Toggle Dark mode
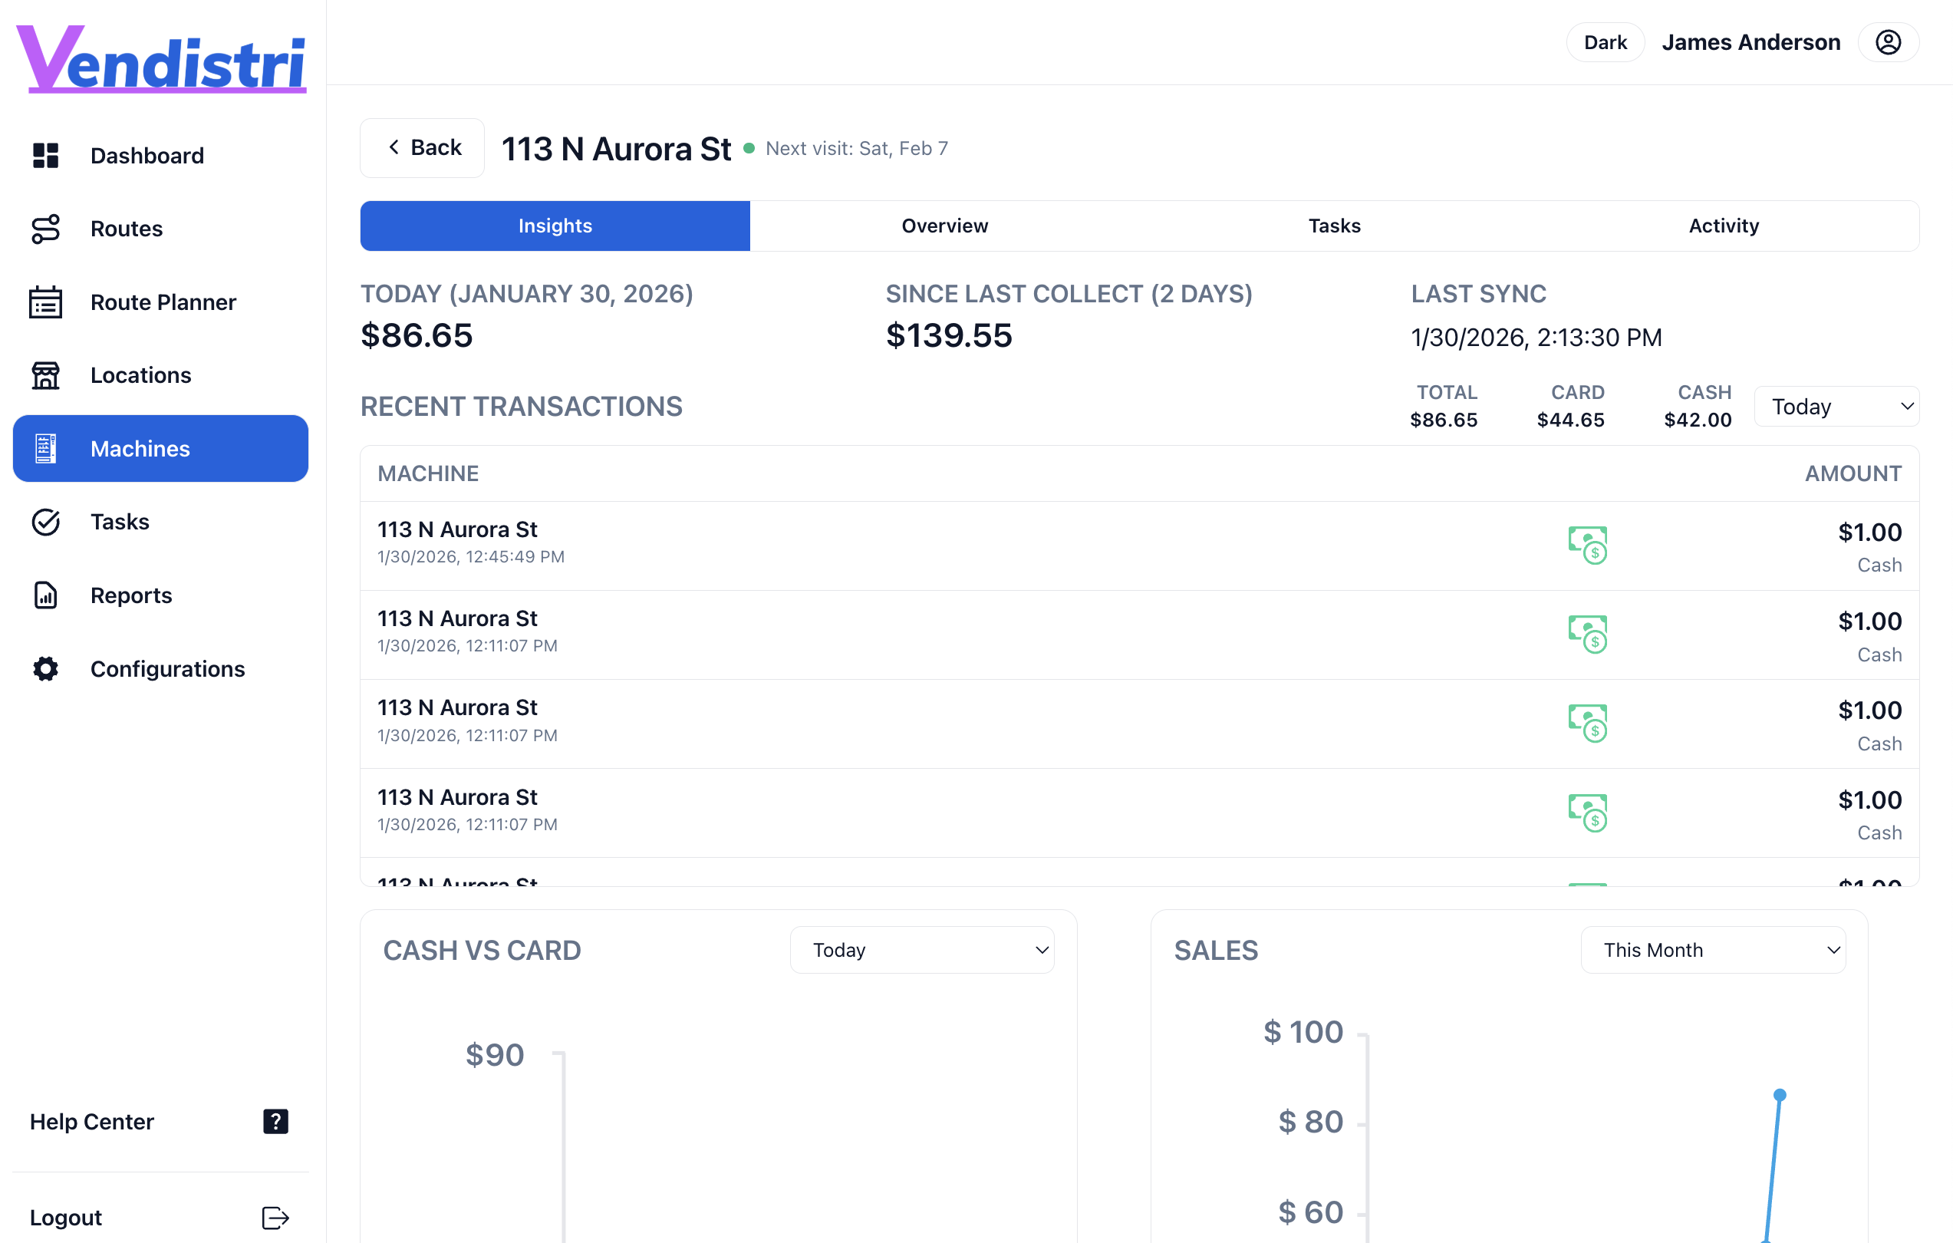Image resolution: width=1953 pixels, height=1243 pixels. pos(1605,41)
